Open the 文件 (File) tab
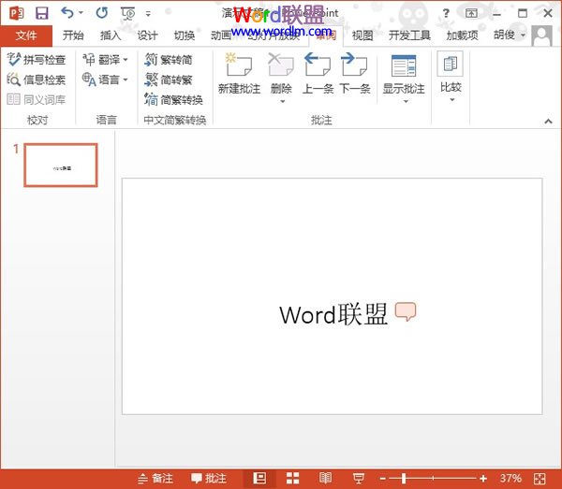This screenshot has height=489, width=562. coord(26,36)
